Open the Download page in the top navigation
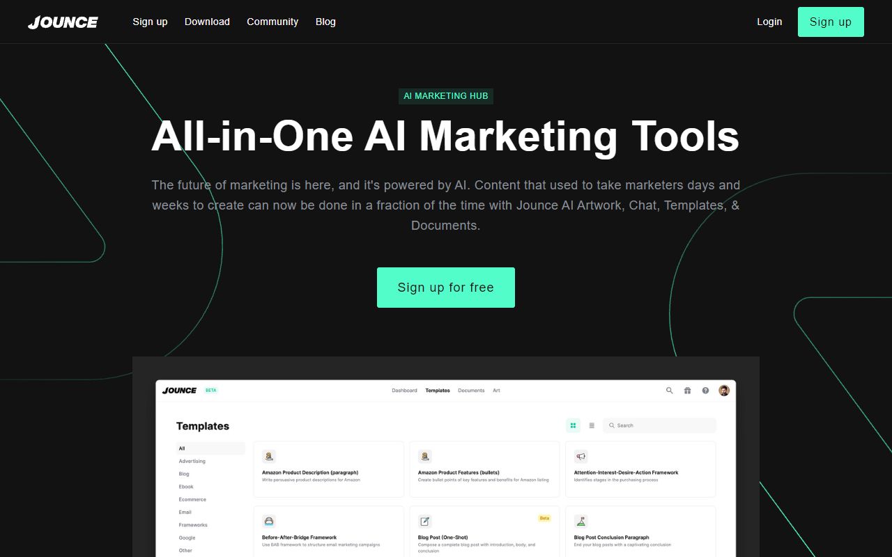Viewport: 892px width, 557px height. [207, 22]
